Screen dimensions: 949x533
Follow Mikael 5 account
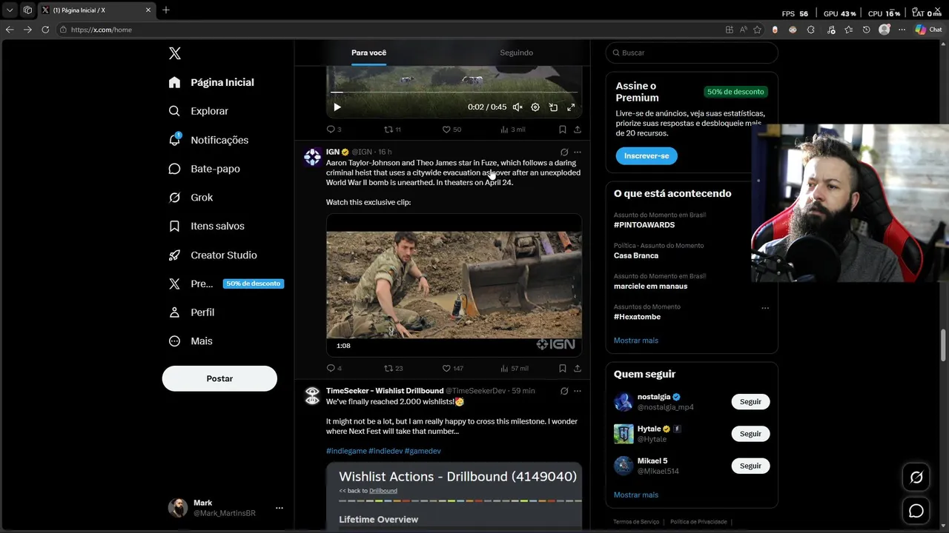[750, 466]
